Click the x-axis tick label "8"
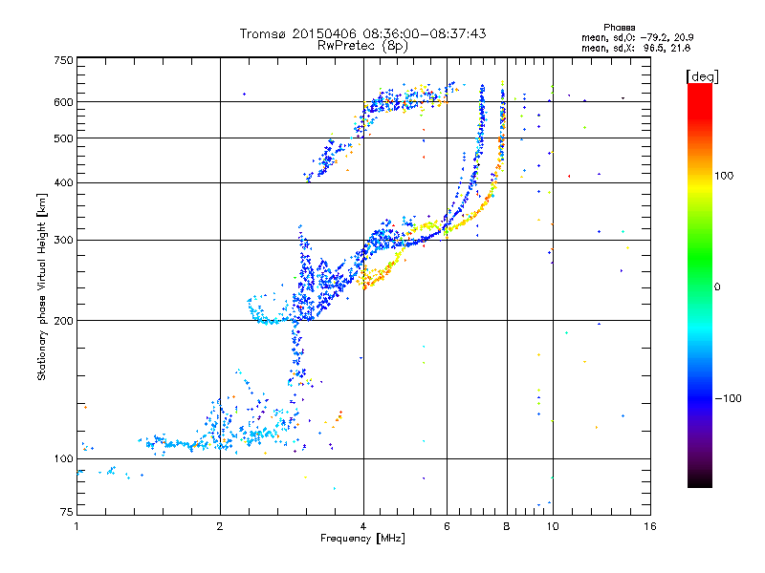The image size is (765, 573). 507,526
